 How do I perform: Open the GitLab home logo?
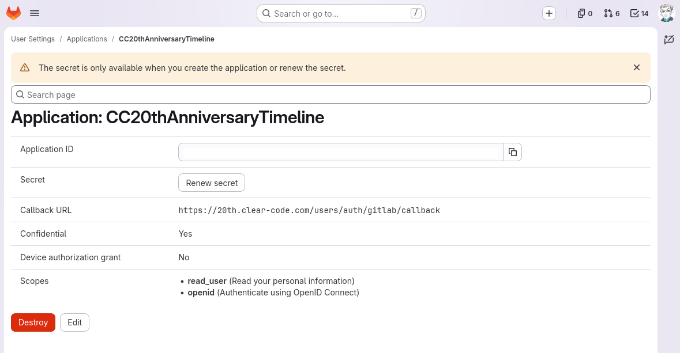pyautogui.click(x=13, y=13)
